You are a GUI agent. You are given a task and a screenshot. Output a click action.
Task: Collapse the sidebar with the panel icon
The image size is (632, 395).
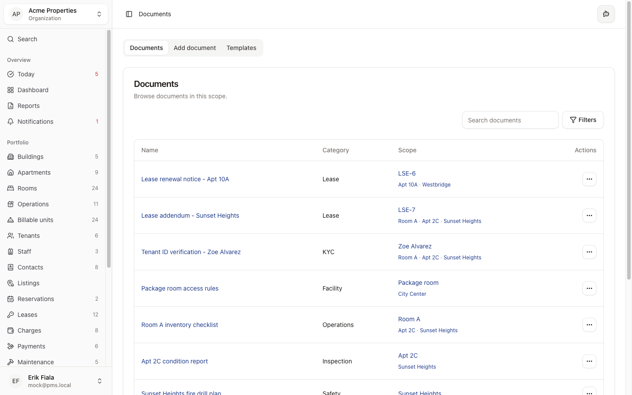129,14
